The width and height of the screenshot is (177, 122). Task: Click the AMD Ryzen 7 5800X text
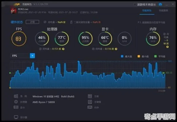pyautogui.click(x=44, y=102)
